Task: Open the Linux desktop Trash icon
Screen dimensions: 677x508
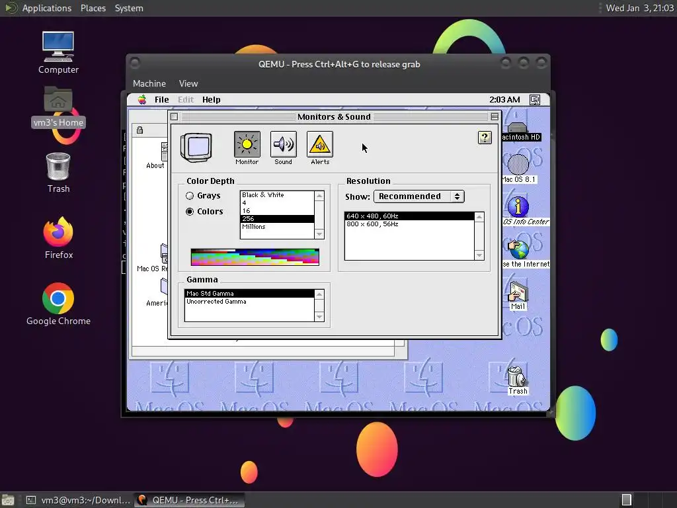Action: (58, 166)
